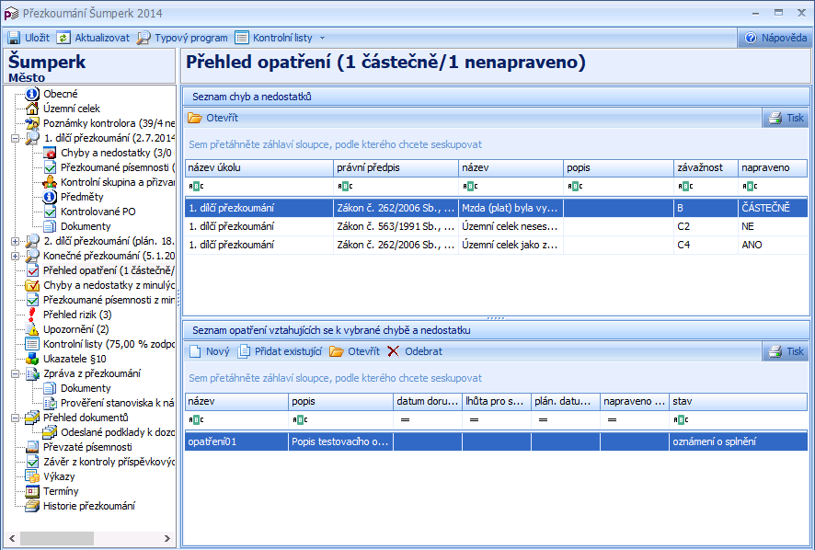Click the people icon beside Kontrolní skupina
Image resolution: width=815 pixels, height=550 pixels.
(50, 182)
